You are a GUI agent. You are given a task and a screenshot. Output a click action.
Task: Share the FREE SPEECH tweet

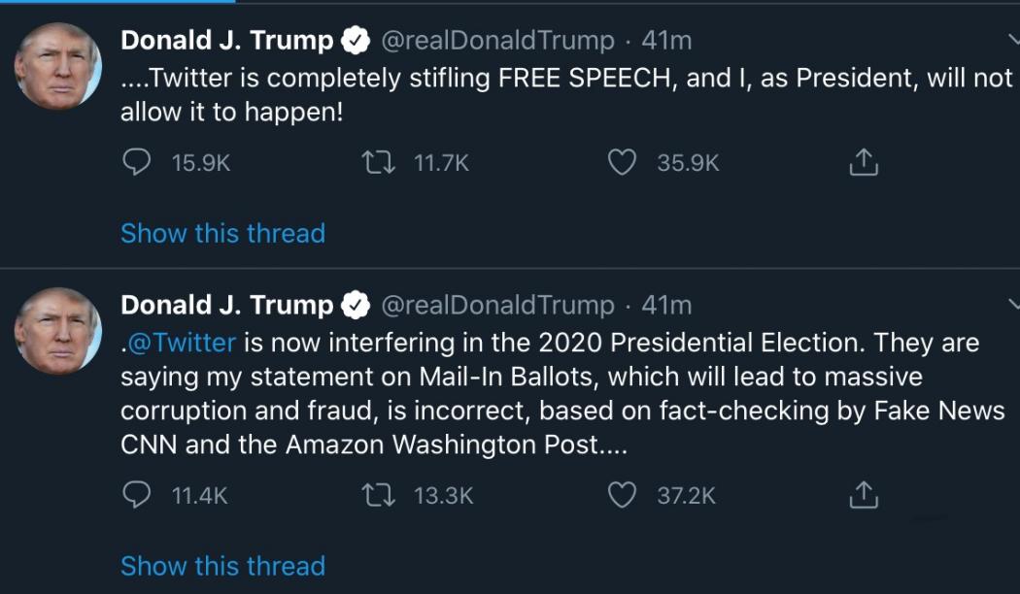click(x=861, y=162)
